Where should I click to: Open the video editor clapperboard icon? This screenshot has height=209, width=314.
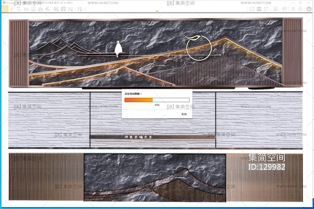click(47, 9)
